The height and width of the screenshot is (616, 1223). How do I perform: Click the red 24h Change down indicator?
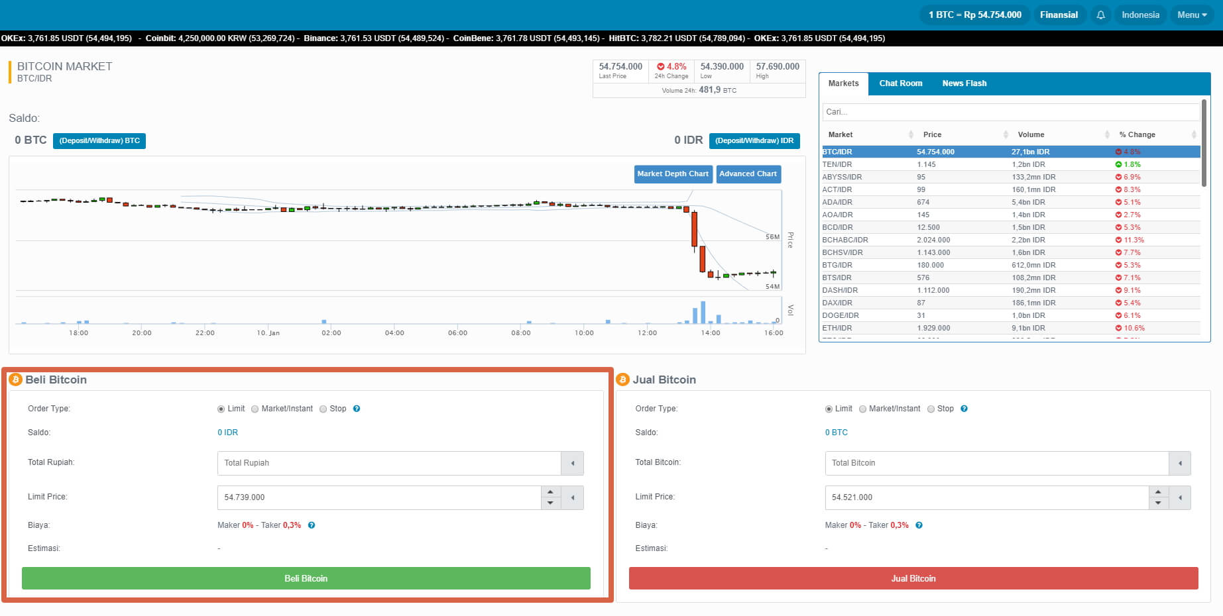[660, 66]
